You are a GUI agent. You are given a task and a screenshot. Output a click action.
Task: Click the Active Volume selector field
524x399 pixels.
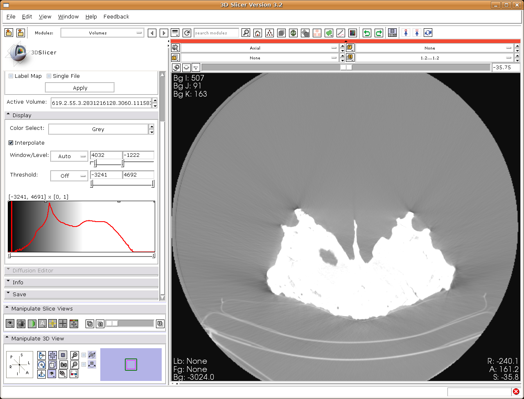click(x=101, y=103)
